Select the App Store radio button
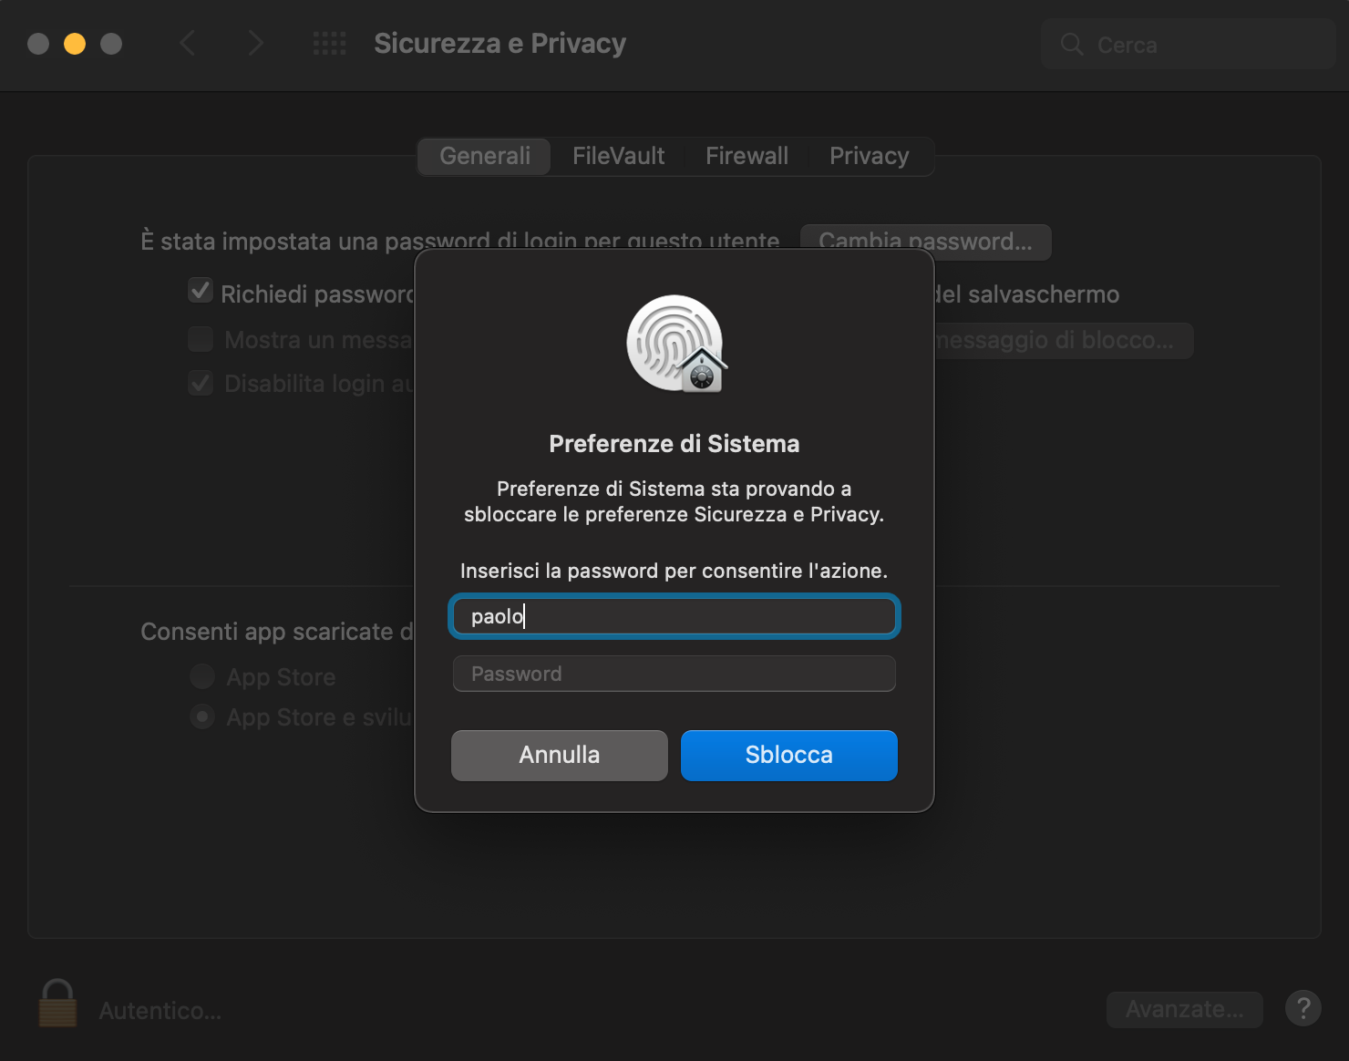This screenshot has height=1061, width=1349. pos(202,676)
